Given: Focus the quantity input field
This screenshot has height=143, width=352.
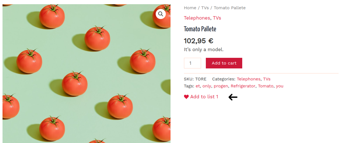Looking at the screenshot, I should [192, 63].
